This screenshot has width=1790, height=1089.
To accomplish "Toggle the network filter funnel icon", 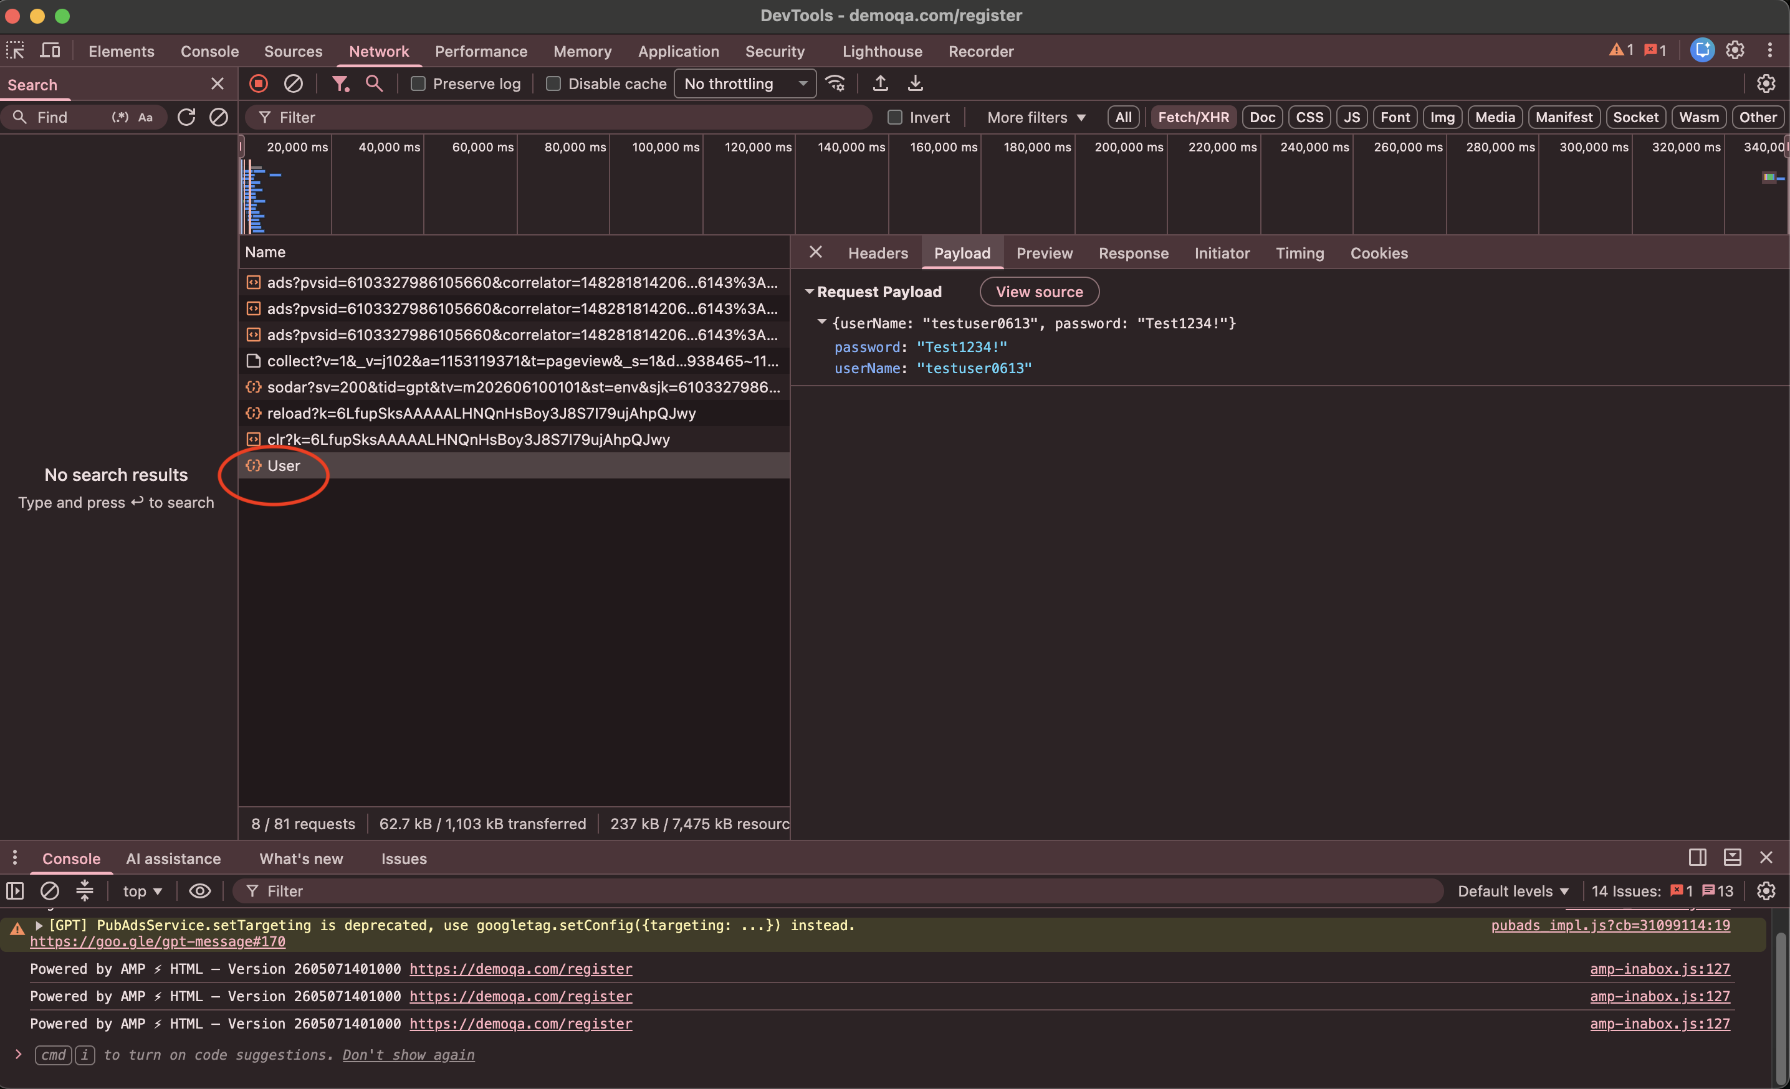I will (x=340, y=83).
